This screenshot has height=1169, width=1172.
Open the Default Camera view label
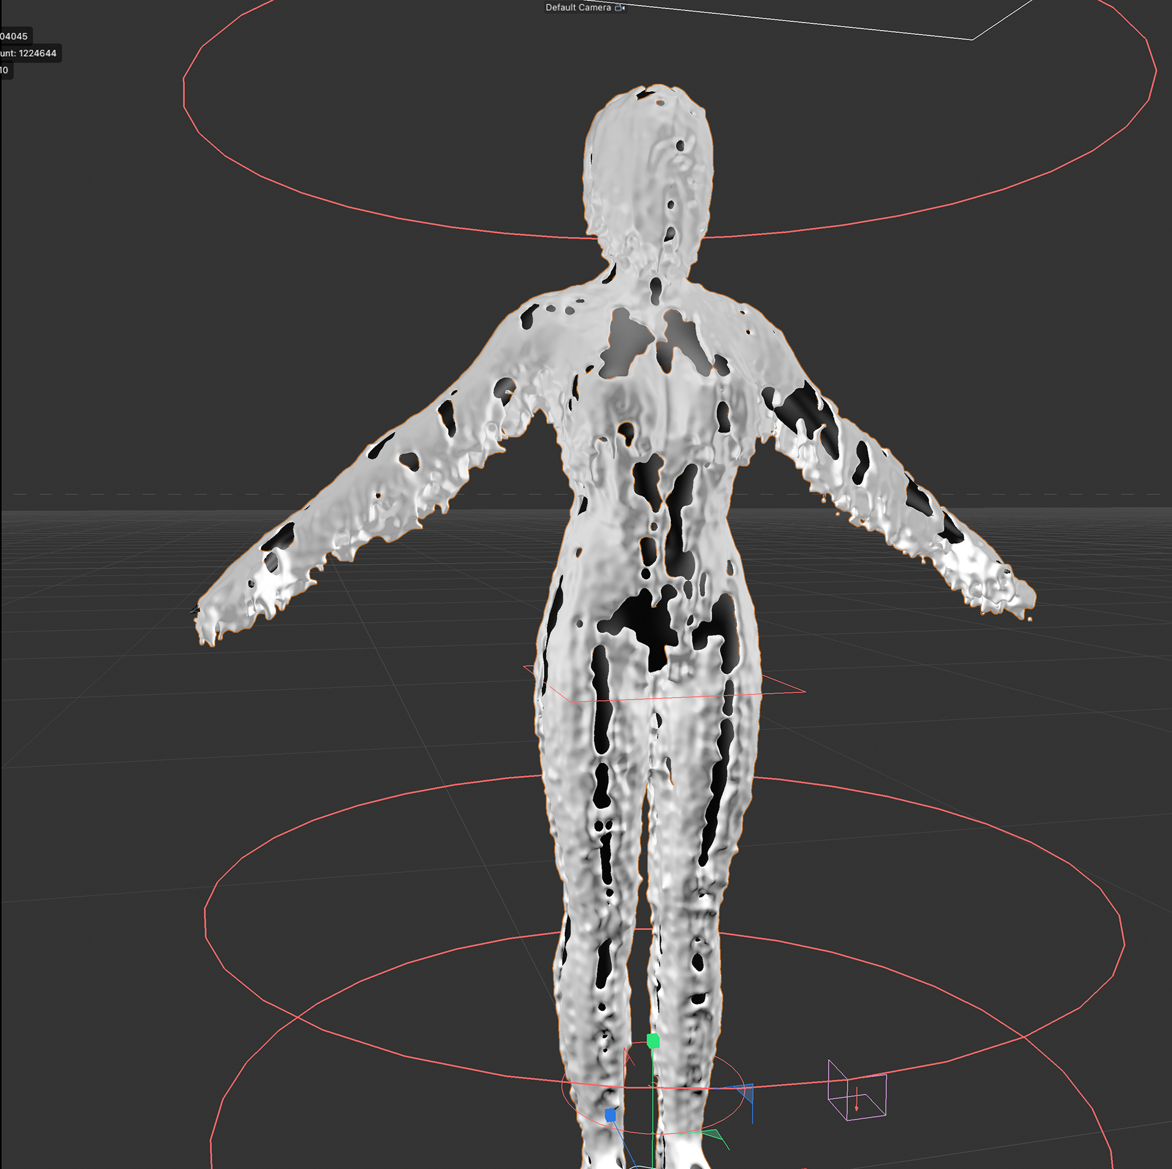577,7
